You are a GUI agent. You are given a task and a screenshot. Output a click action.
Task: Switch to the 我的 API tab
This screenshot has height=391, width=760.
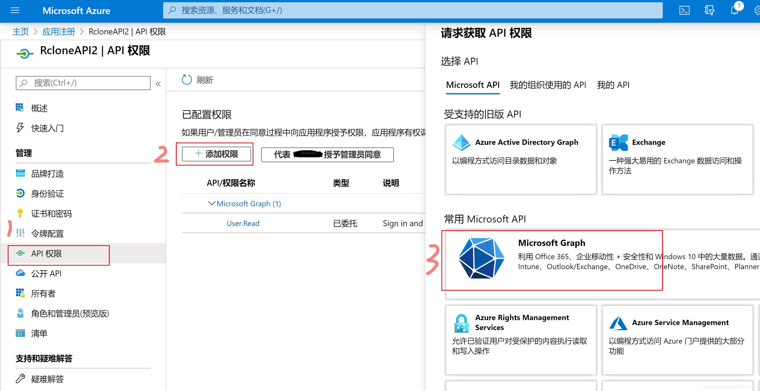point(613,85)
